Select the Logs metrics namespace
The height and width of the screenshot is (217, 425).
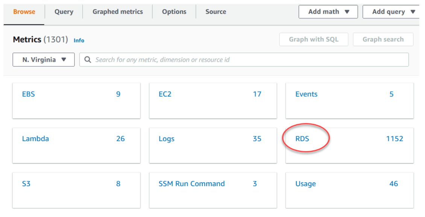coord(166,139)
